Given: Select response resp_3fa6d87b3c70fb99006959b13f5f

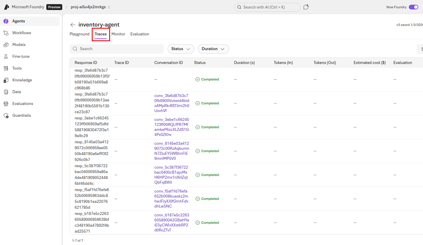Looking at the screenshot, I should 92,79.
